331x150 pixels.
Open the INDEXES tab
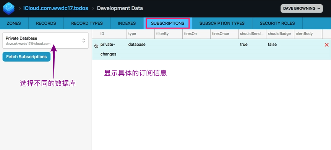tap(127, 23)
